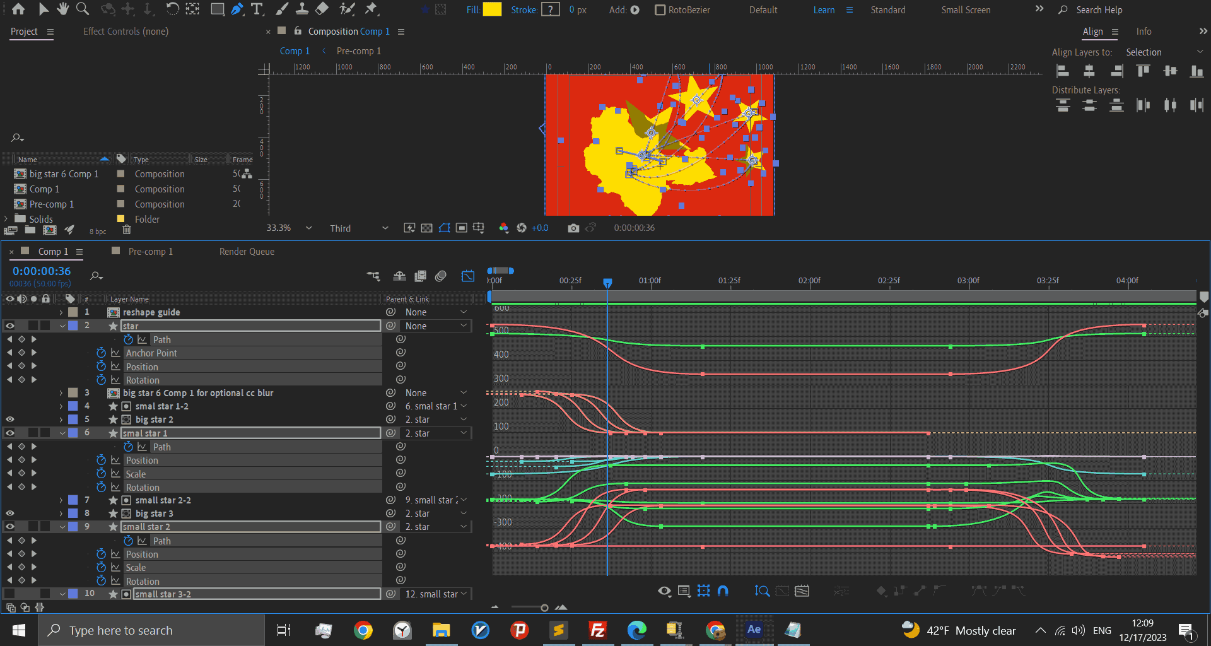Switch to the Project panel tab
The height and width of the screenshot is (646, 1211).
24,32
